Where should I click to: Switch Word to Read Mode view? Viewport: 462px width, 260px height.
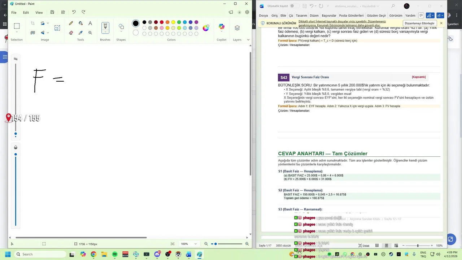(377, 246)
